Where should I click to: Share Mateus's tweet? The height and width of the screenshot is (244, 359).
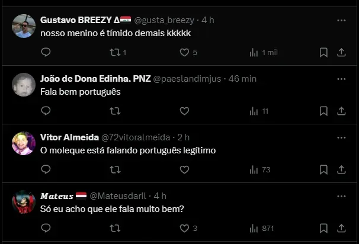coord(341,228)
